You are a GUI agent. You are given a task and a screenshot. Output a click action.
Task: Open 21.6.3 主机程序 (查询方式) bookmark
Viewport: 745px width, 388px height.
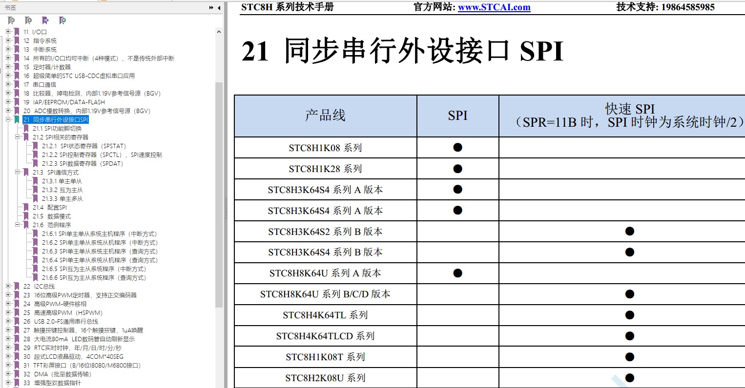100,252
